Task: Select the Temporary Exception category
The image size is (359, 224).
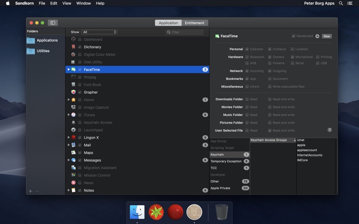Action: pyautogui.click(x=230, y=161)
